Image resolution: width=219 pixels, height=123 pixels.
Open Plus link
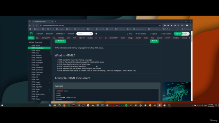129,34
